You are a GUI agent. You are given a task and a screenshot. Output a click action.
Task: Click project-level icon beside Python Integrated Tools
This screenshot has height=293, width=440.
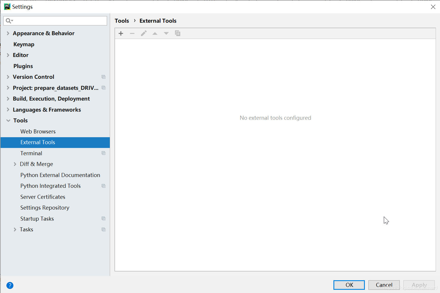pyautogui.click(x=103, y=186)
